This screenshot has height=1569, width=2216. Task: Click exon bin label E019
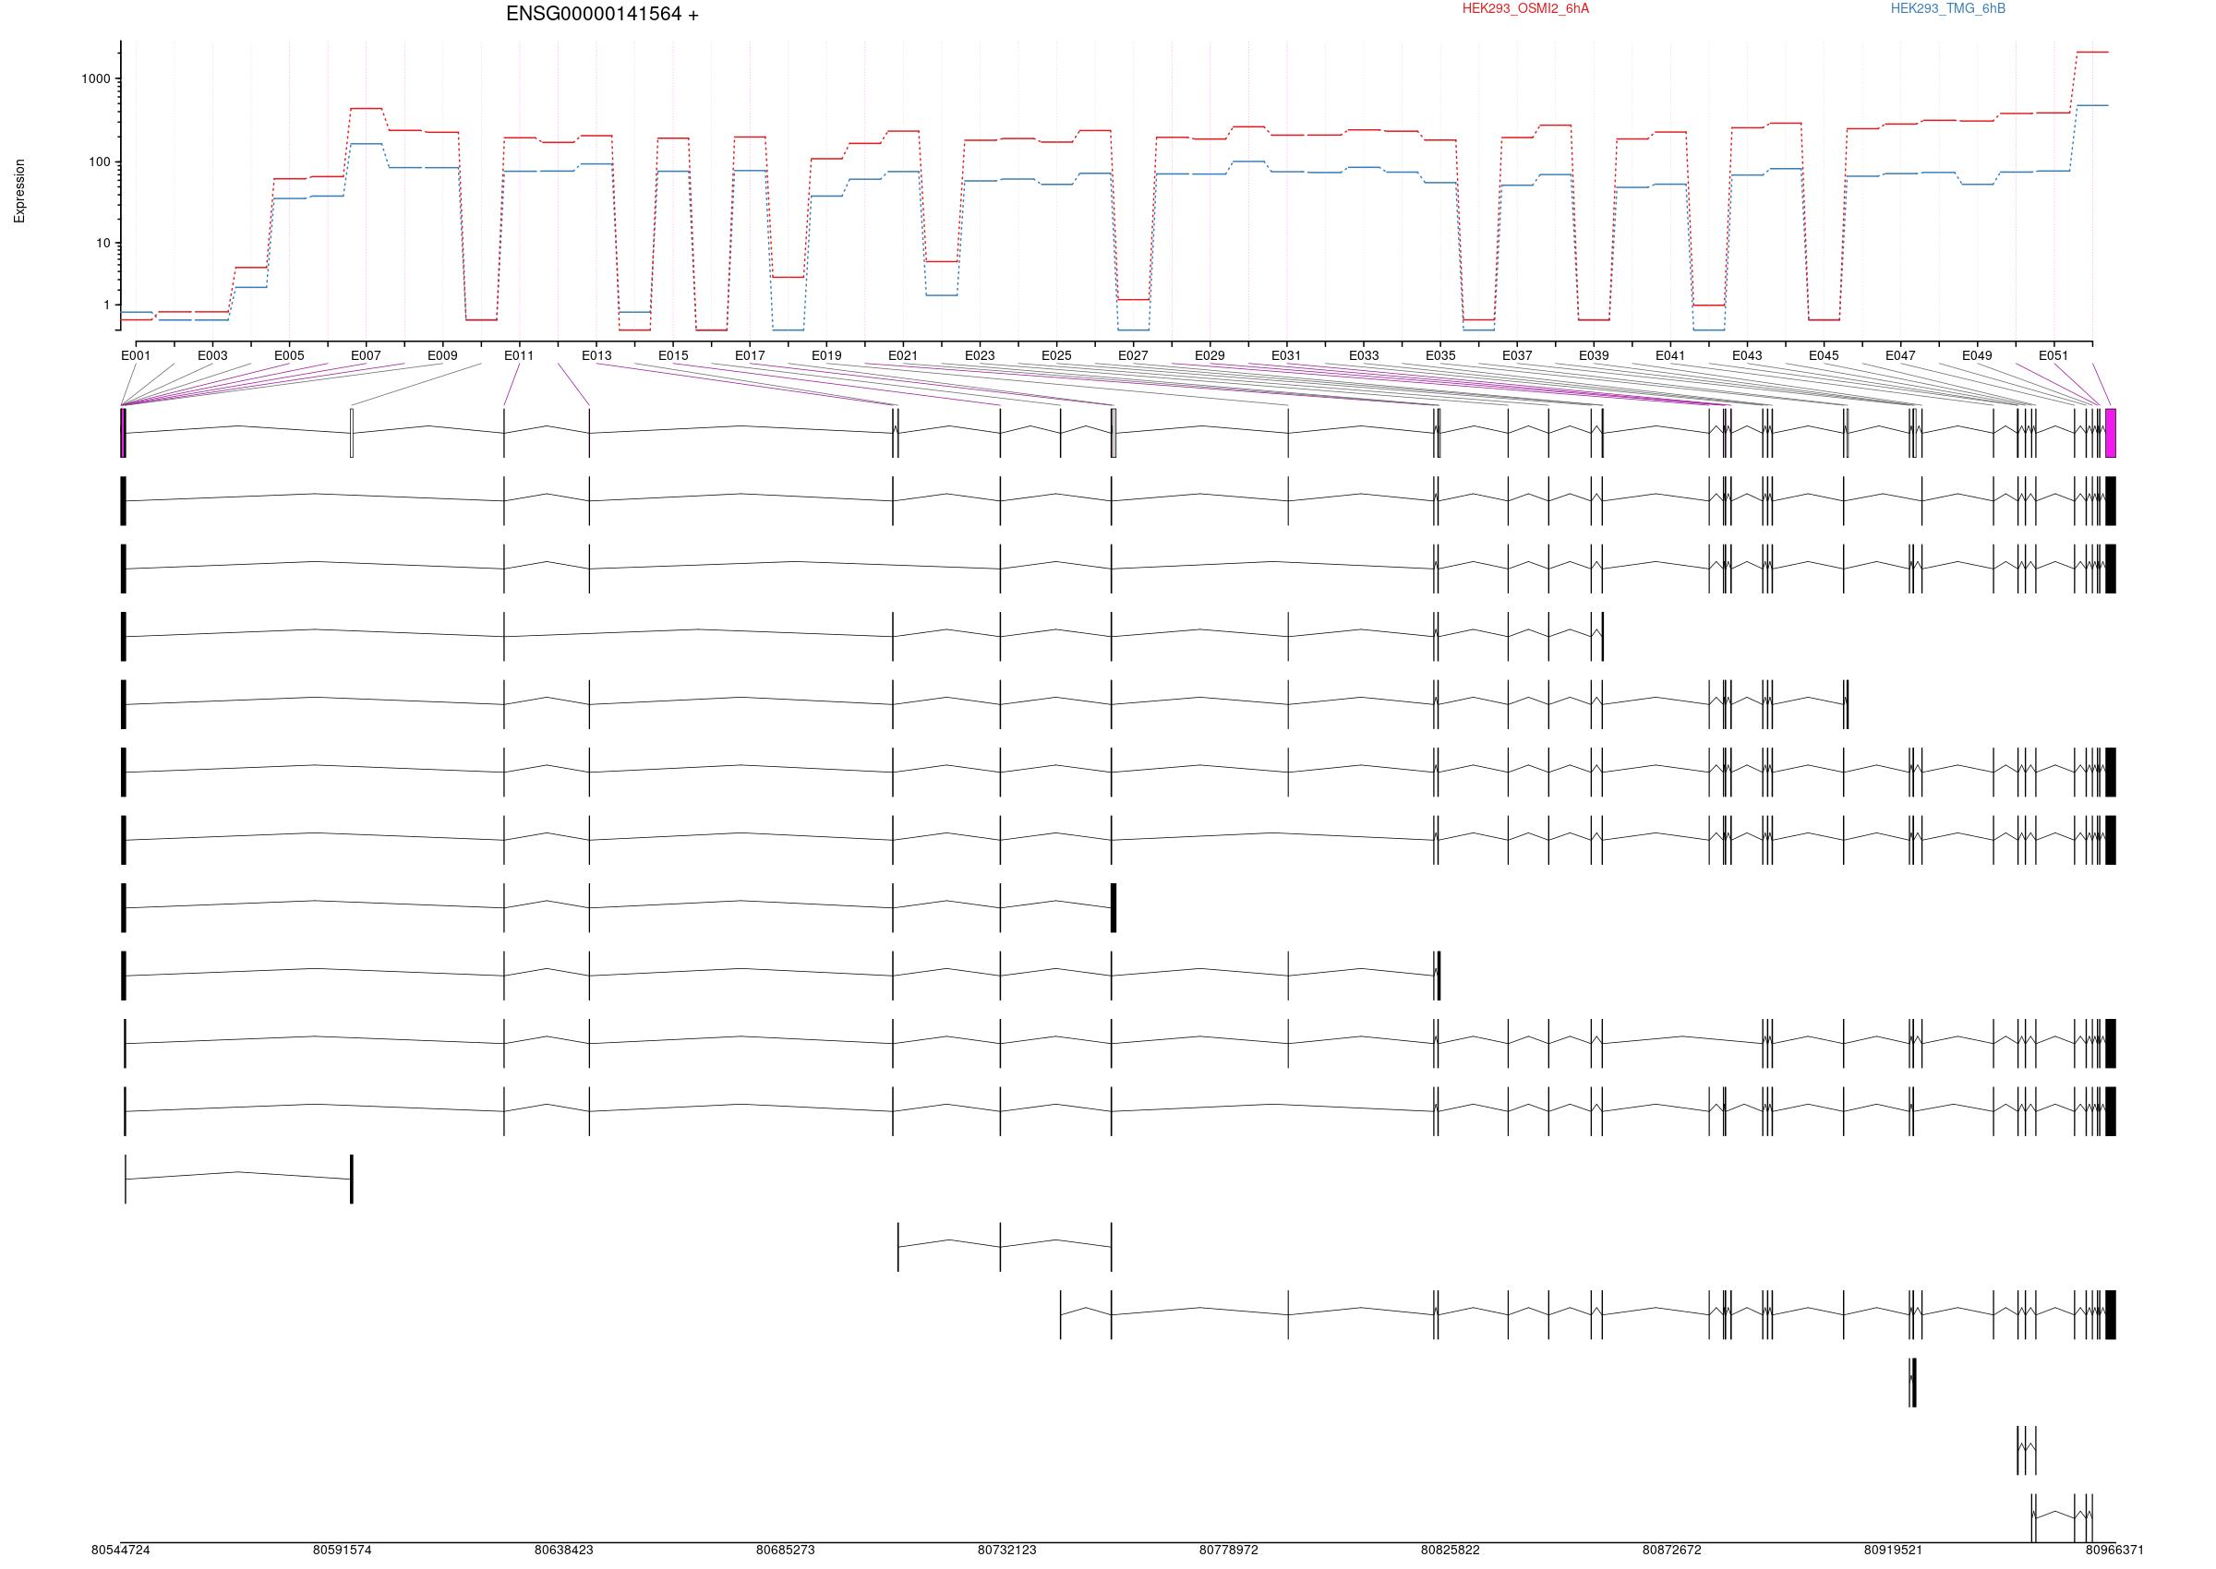click(x=826, y=355)
